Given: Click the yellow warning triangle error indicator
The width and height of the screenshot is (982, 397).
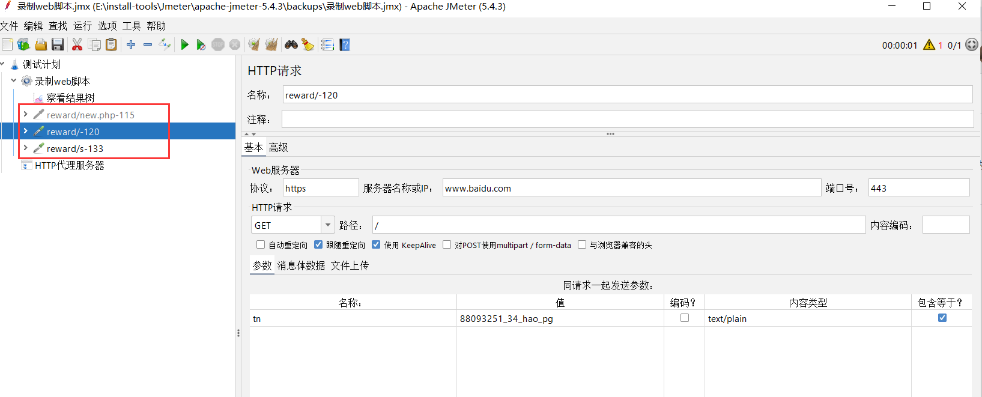Looking at the screenshot, I should (929, 45).
